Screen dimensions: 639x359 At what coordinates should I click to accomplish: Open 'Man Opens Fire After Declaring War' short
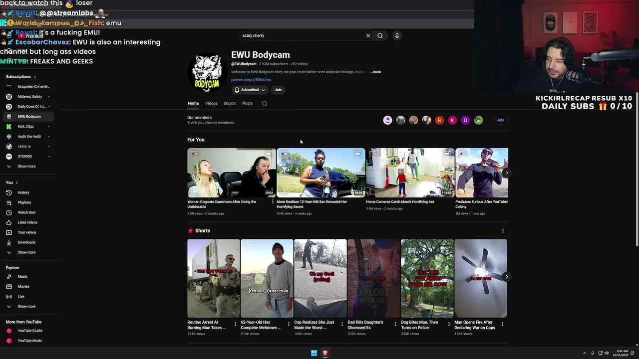tap(481, 278)
